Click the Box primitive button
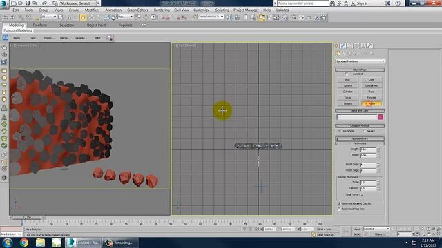The image size is (442, 248). 347,80
